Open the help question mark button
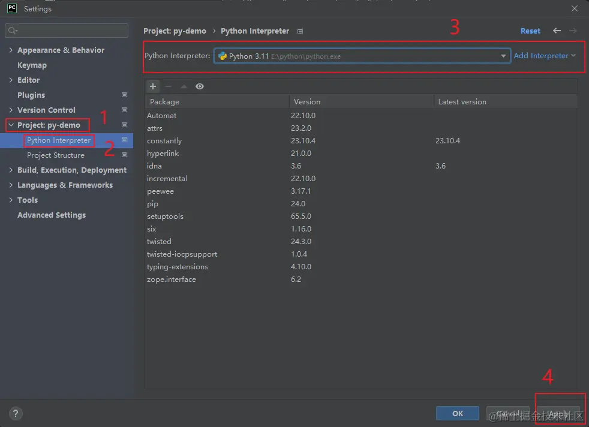The height and width of the screenshot is (427, 589). coord(16,413)
